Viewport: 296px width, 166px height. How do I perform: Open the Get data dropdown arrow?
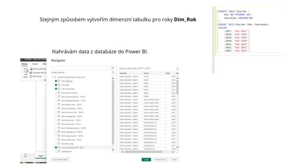28,77
